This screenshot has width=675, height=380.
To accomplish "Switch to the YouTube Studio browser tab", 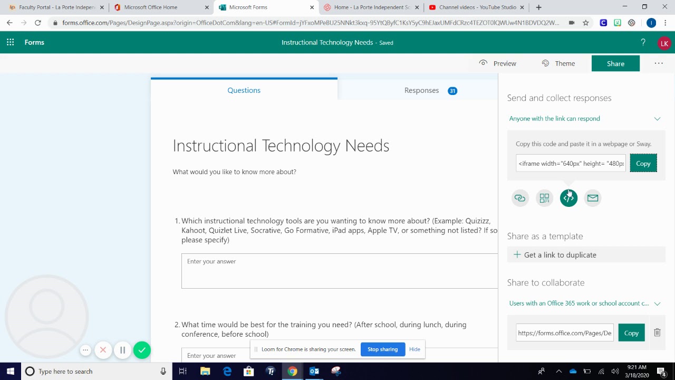I will click(x=477, y=7).
